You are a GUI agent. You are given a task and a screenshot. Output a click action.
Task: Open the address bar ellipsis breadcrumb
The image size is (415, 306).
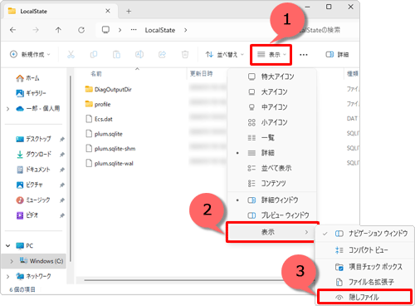pos(134,30)
